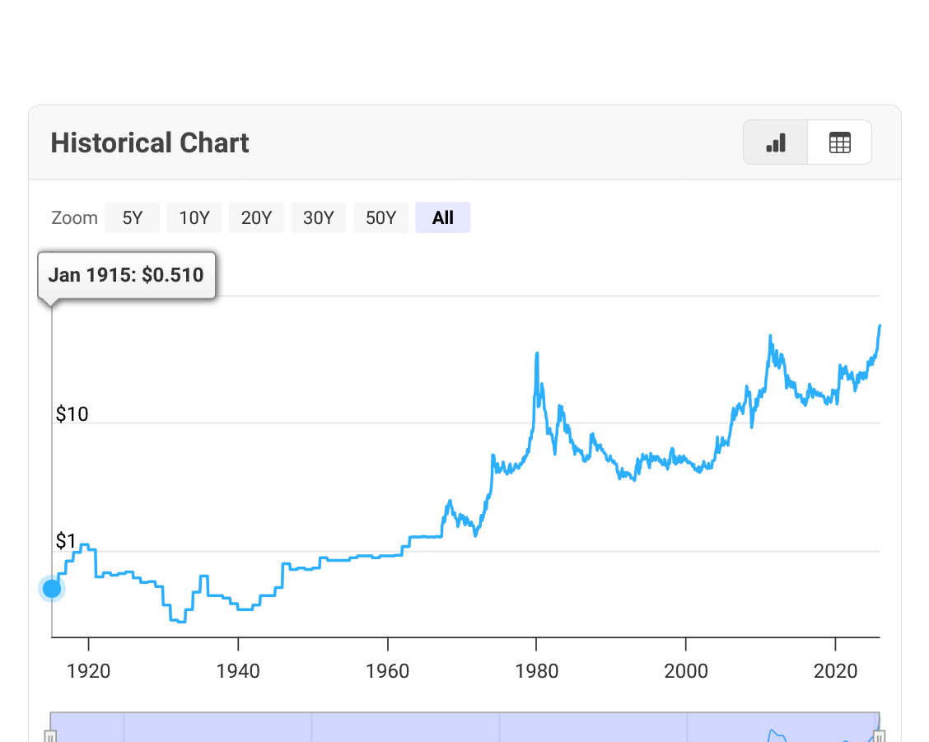929x742 pixels.
Task: Open the data table view icon
Action: (839, 143)
